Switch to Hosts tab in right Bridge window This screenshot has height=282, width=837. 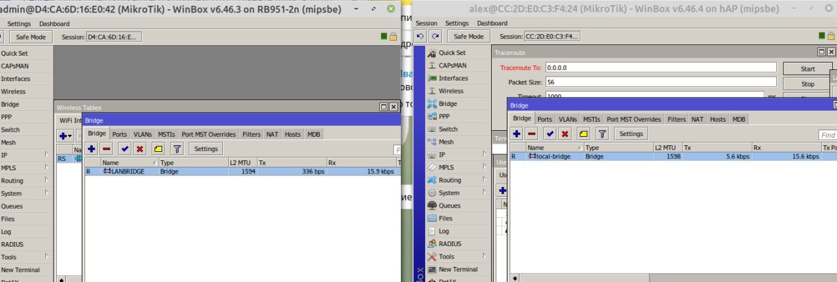[x=718, y=119]
